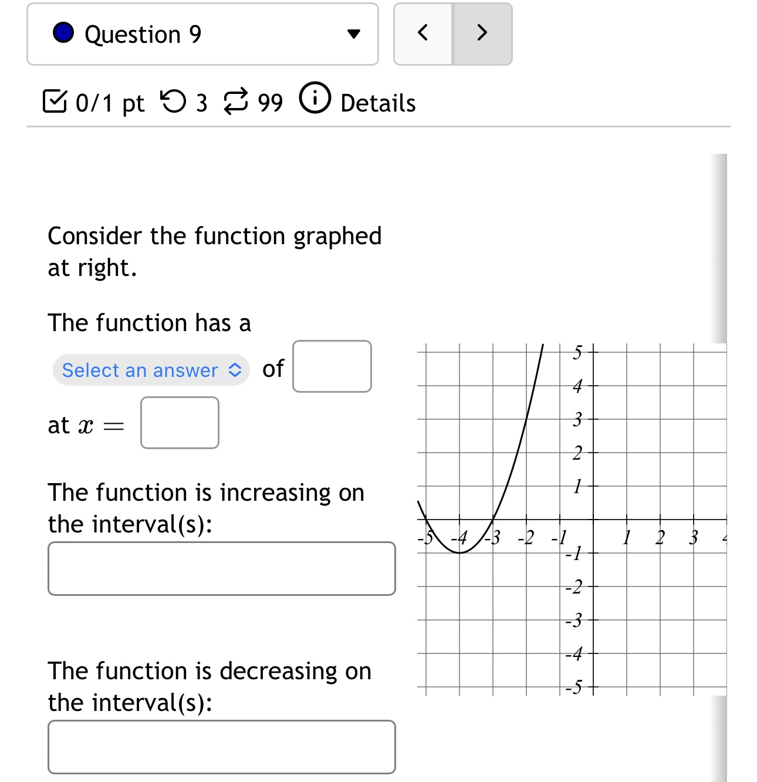Click the dropdown triangle in the Question 9 selector
The width and height of the screenshot is (757, 782).
353,33
